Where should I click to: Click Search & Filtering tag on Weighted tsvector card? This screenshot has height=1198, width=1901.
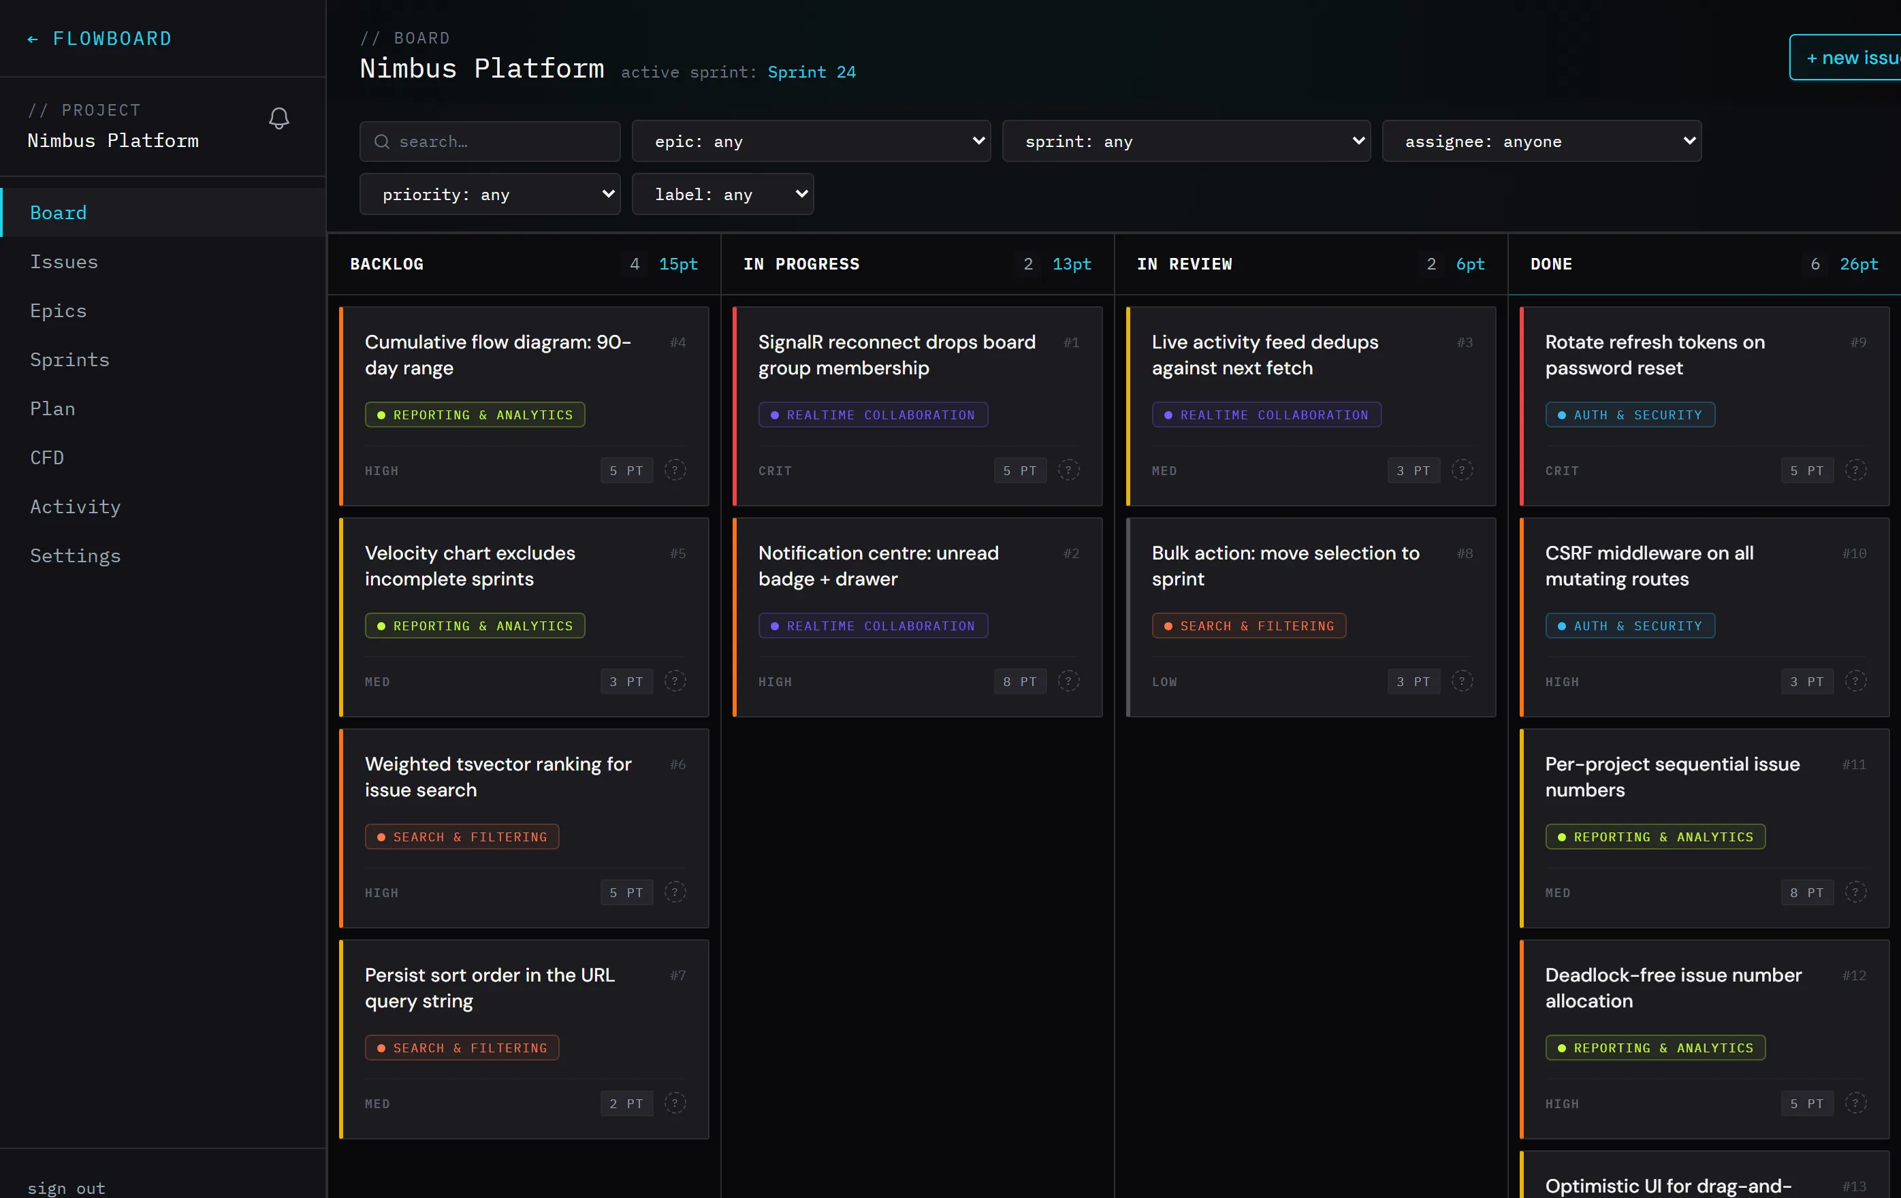[462, 837]
